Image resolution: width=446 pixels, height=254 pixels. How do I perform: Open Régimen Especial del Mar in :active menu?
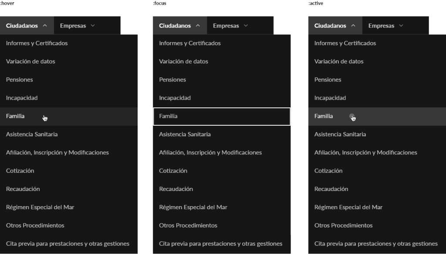348,207
